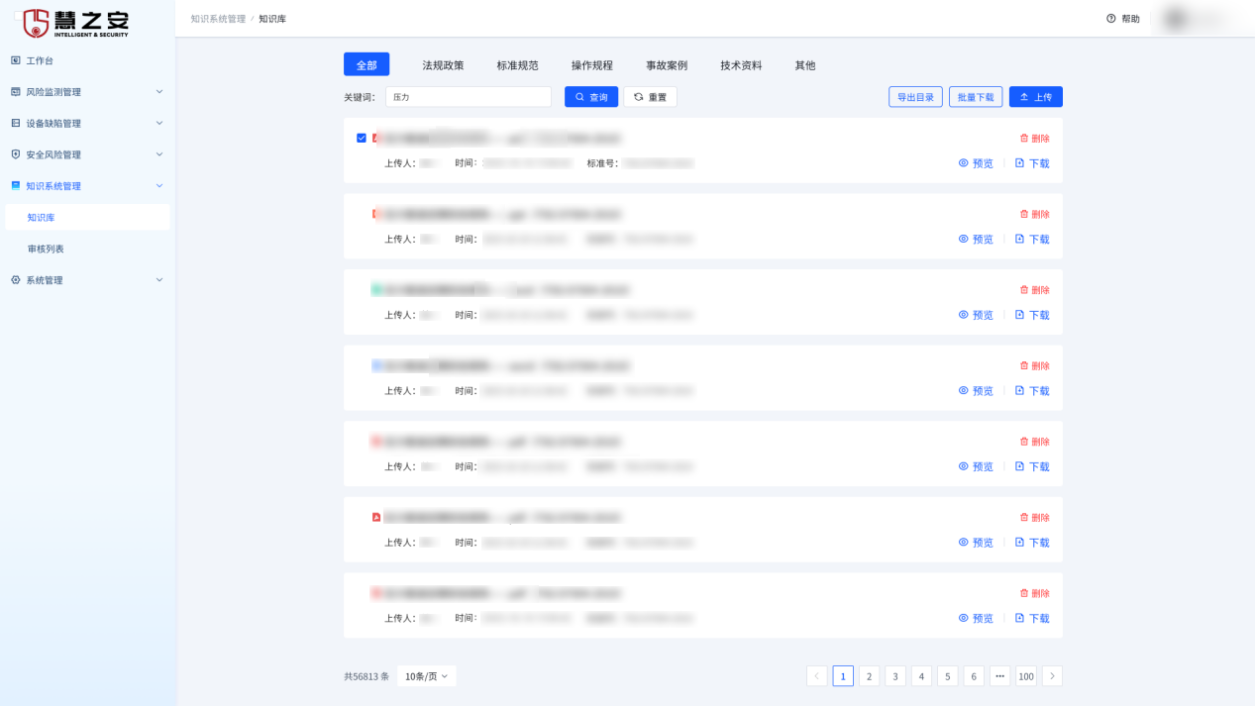Select the 事故案例 category tab

click(666, 65)
